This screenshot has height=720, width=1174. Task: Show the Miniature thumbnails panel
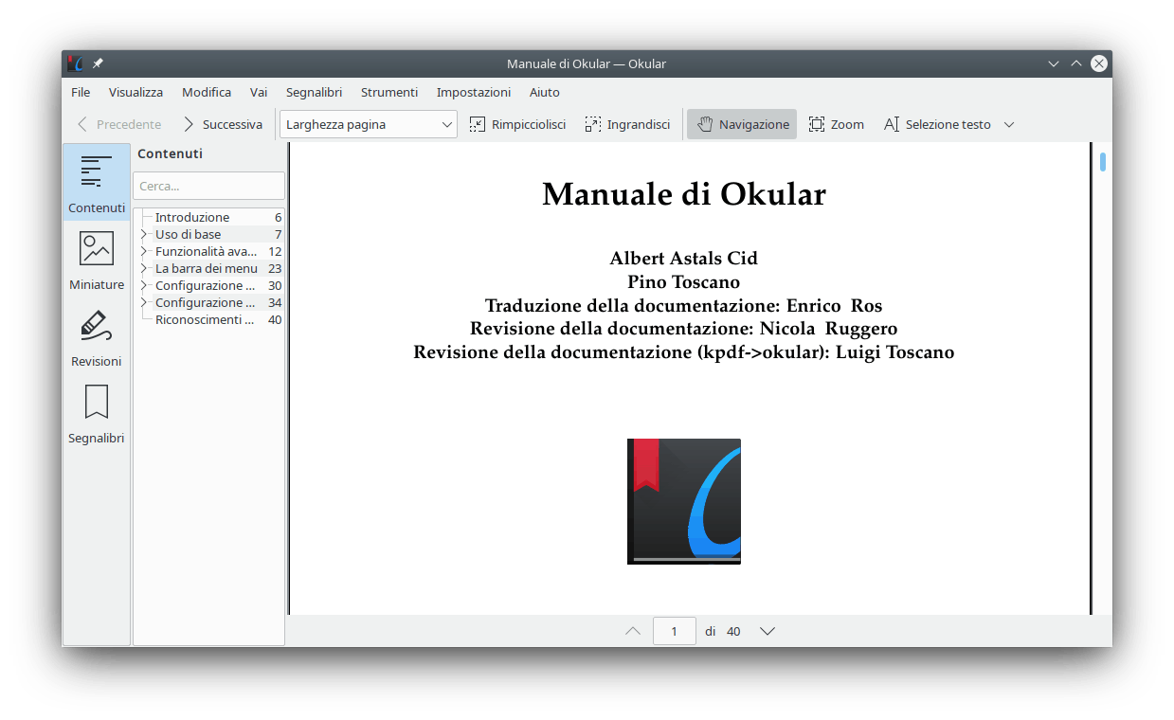pos(96,260)
